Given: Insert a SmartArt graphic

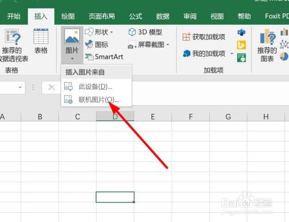Looking at the screenshot, I should 104,57.
